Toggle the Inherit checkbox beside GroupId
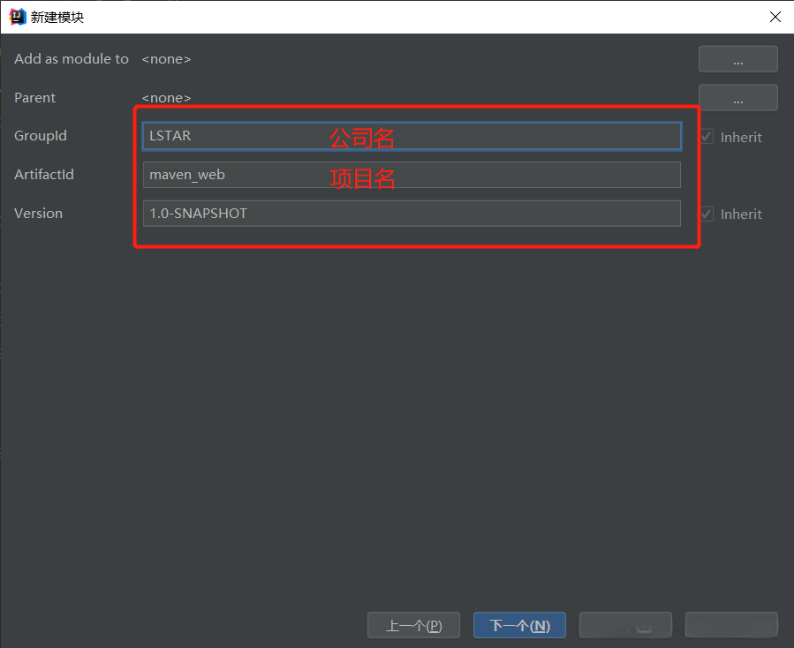This screenshot has width=794, height=648. (707, 137)
